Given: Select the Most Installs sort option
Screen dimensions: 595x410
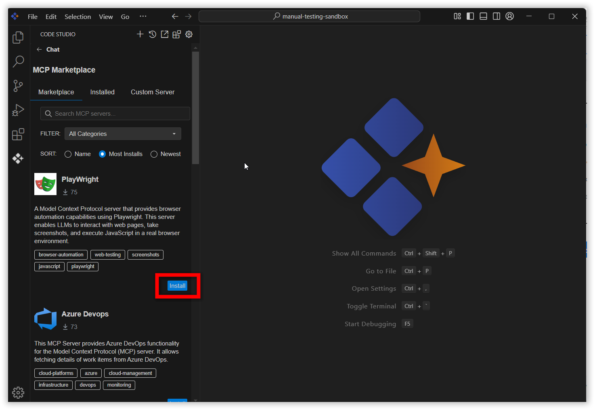Looking at the screenshot, I should [x=121, y=154].
